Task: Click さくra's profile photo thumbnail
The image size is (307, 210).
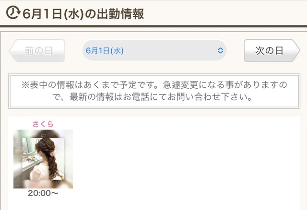Action: point(43,159)
